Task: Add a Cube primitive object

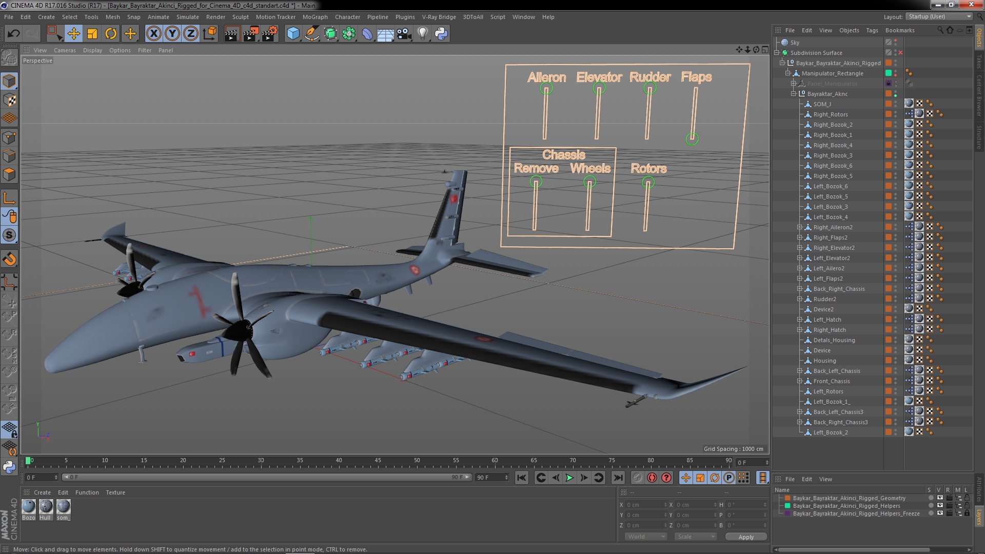Action: click(293, 34)
